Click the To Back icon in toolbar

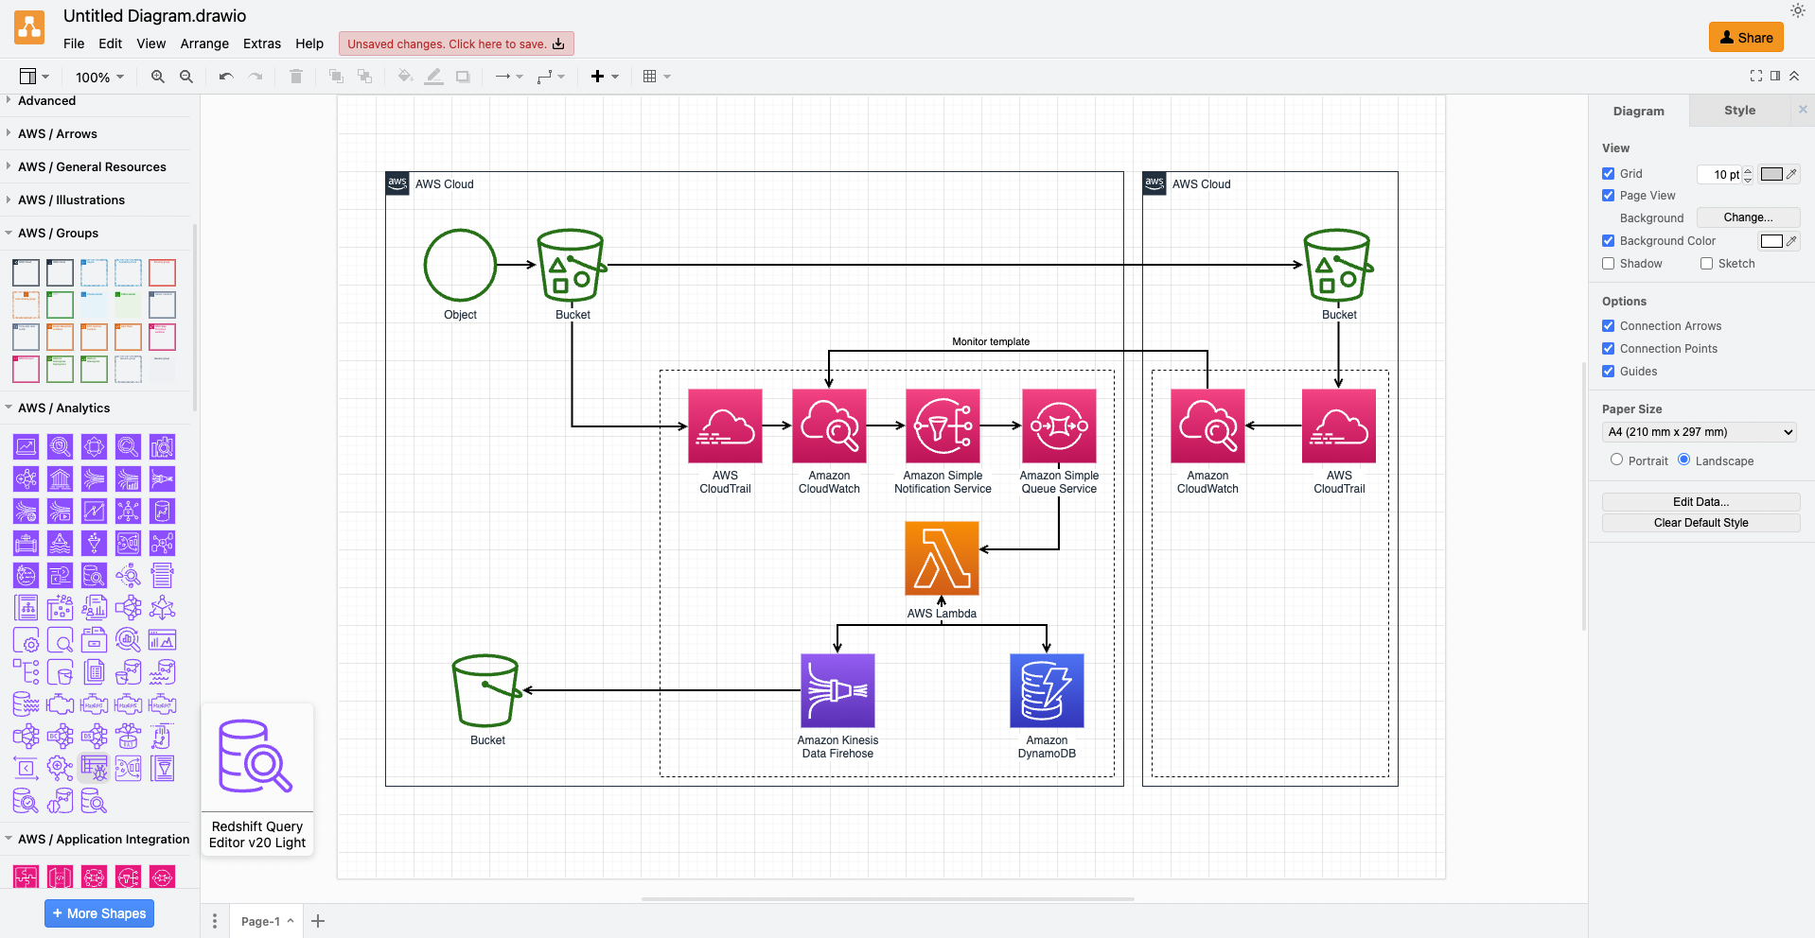coord(364,77)
